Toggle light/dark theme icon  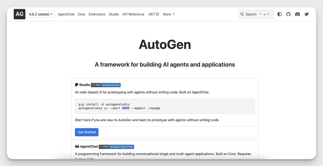pyautogui.click(x=279, y=14)
